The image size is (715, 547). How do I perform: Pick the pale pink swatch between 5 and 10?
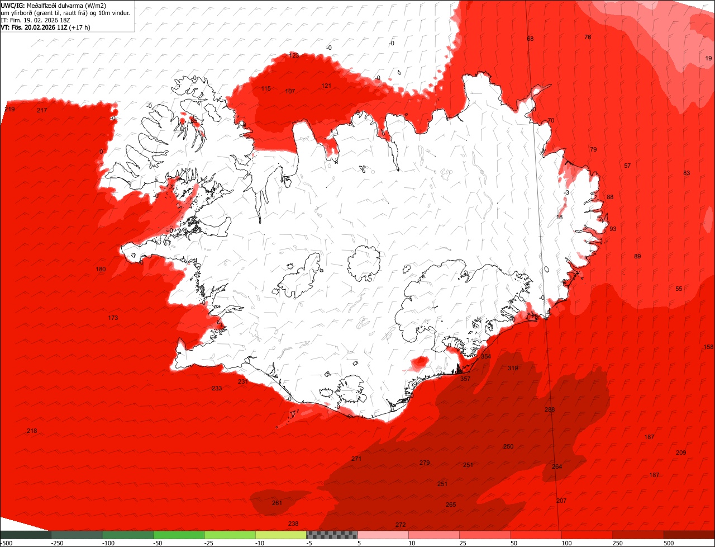[x=383, y=535]
